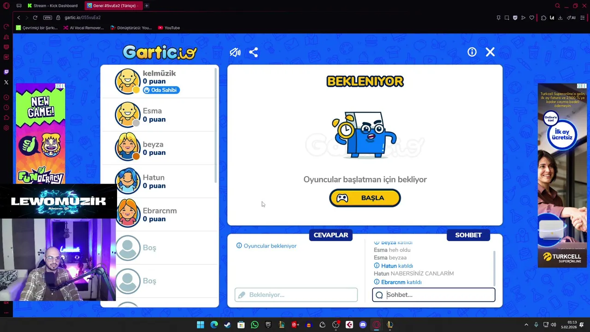Launch Microsoft Edge from taskbar
The height and width of the screenshot is (332, 590).
click(x=214, y=325)
